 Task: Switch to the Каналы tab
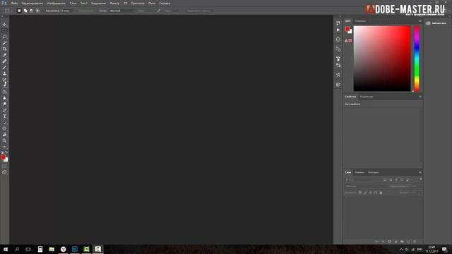(x=359, y=172)
